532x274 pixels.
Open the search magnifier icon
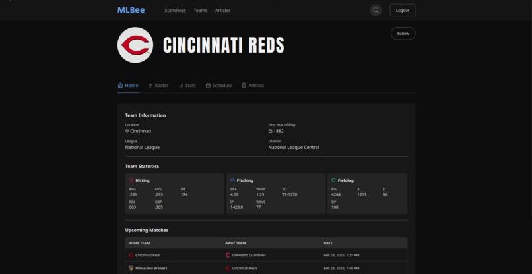click(x=376, y=10)
